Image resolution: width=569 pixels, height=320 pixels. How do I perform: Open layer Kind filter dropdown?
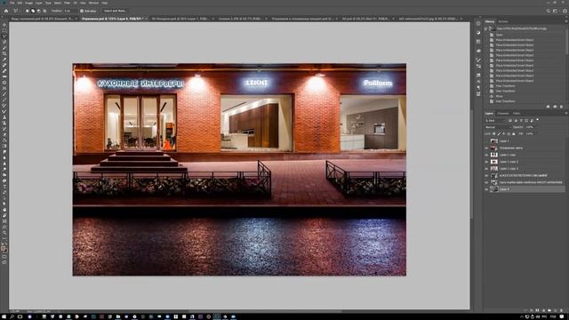[x=496, y=121]
